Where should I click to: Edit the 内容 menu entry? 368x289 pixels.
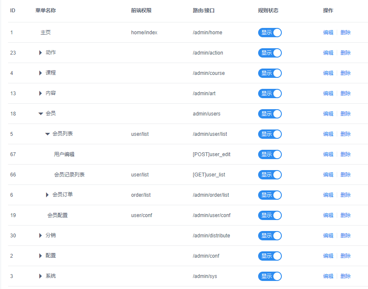coord(328,93)
